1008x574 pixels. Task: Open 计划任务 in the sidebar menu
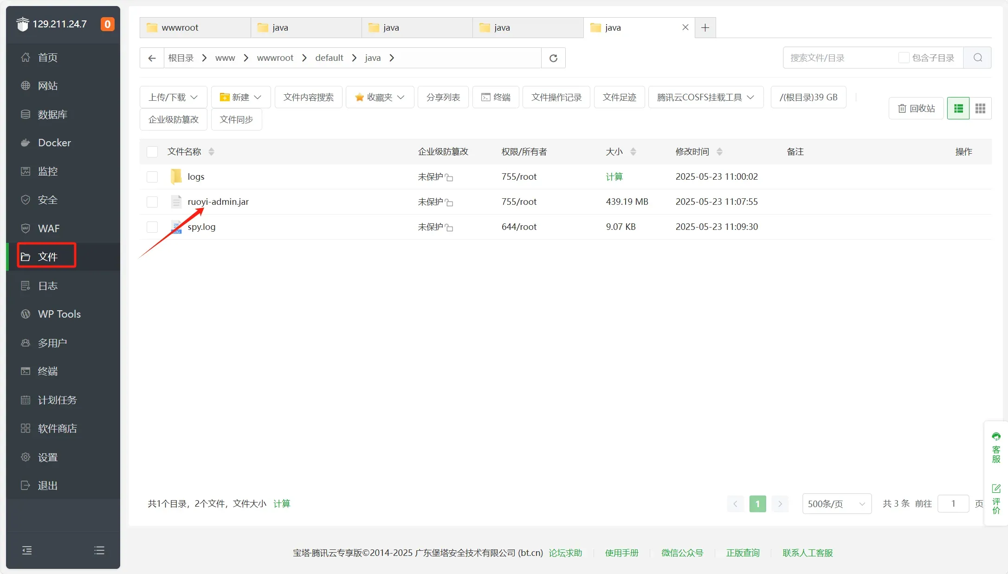click(57, 400)
